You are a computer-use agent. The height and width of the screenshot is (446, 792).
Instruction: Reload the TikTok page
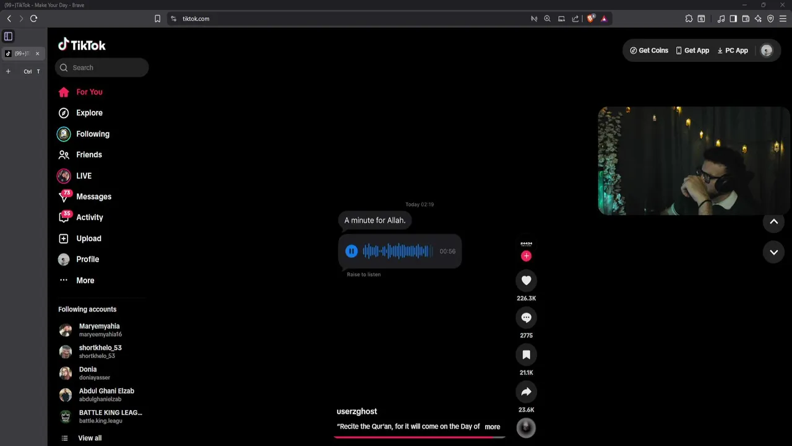coord(34,19)
